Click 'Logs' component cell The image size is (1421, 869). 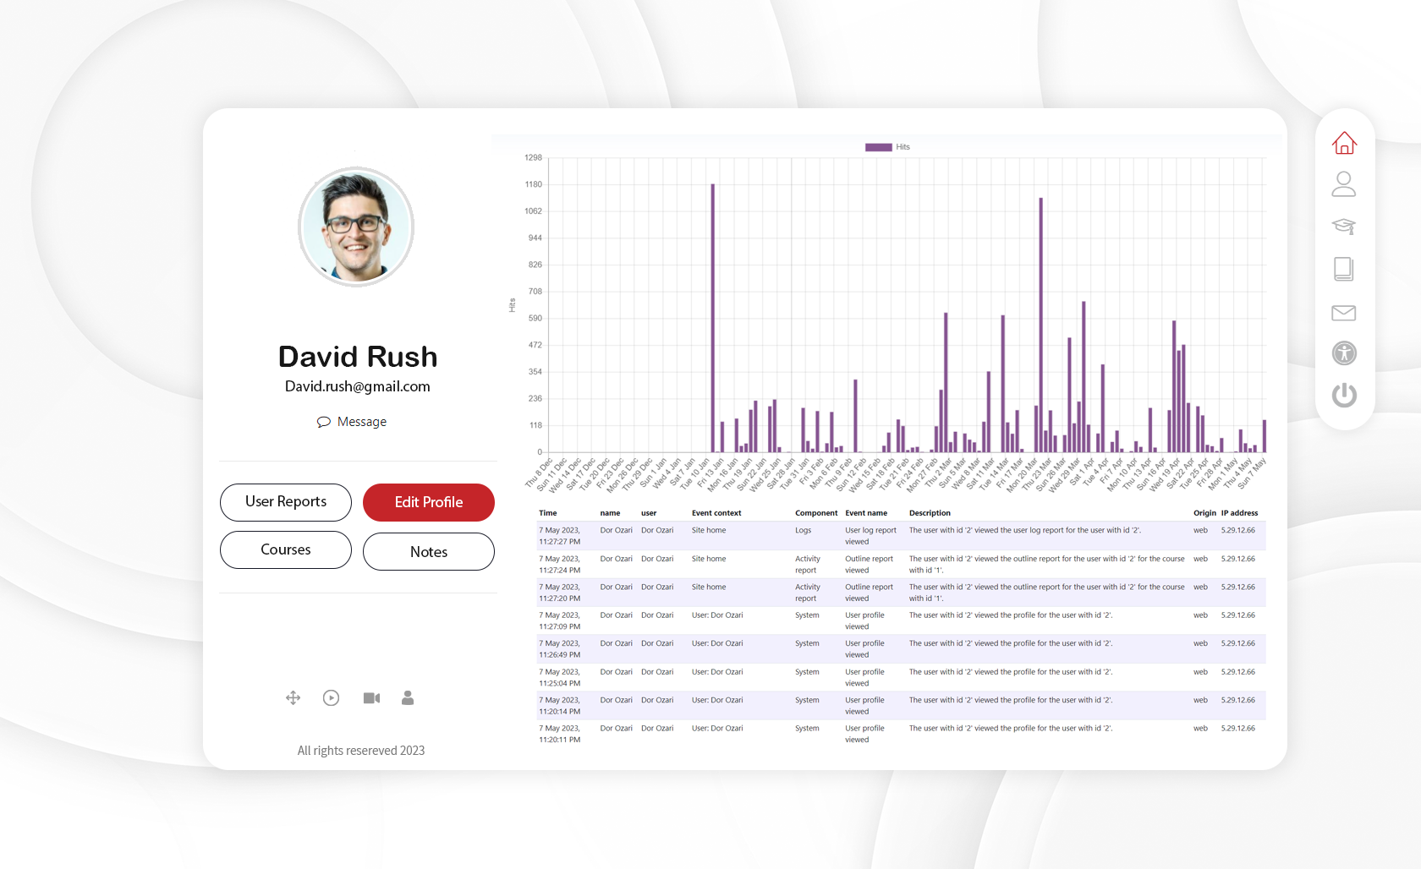coord(804,531)
